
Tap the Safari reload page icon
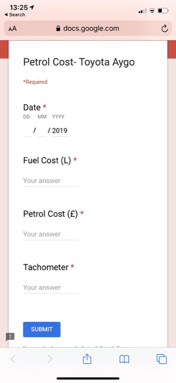[165, 29]
